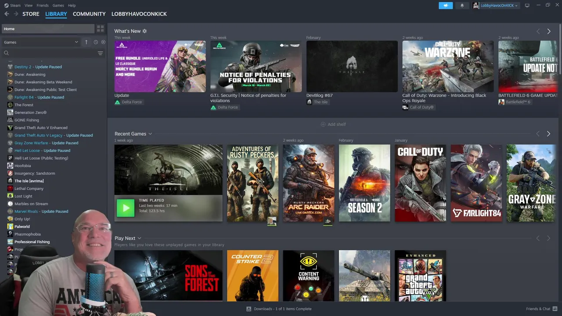562x316 pixels.
Task: Click The Isle icon under DevBlog #67
Action: [x=309, y=102]
